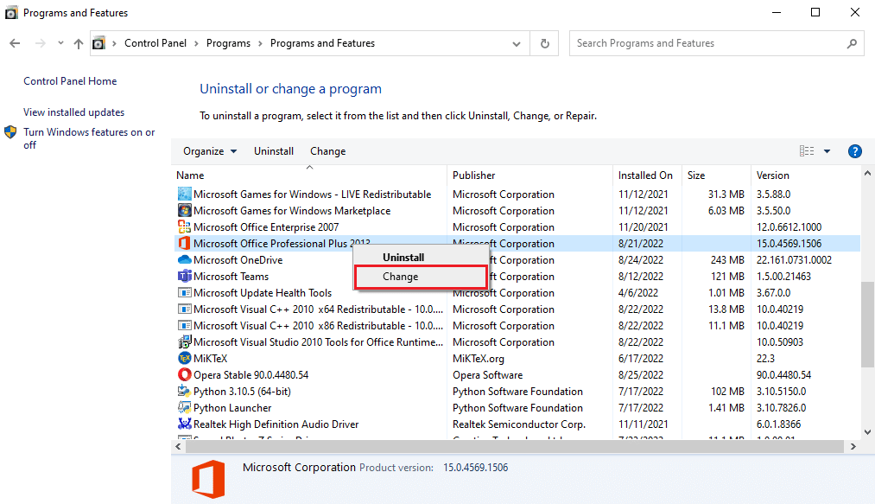This screenshot has width=875, height=504.
Task: Click the large Office logo in details pane
Action: [208, 480]
